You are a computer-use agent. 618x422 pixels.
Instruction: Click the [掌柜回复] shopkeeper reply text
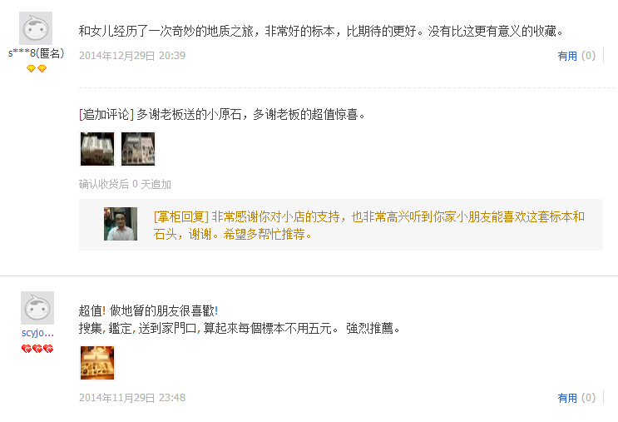pyautogui.click(x=369, y=226)
